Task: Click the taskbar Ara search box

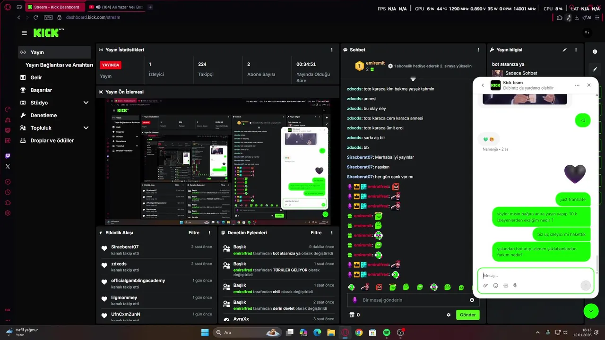Action: coord(247,332)
